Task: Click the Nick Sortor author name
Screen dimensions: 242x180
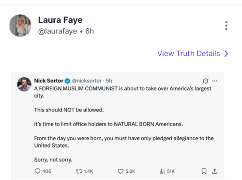Action: 48,81
